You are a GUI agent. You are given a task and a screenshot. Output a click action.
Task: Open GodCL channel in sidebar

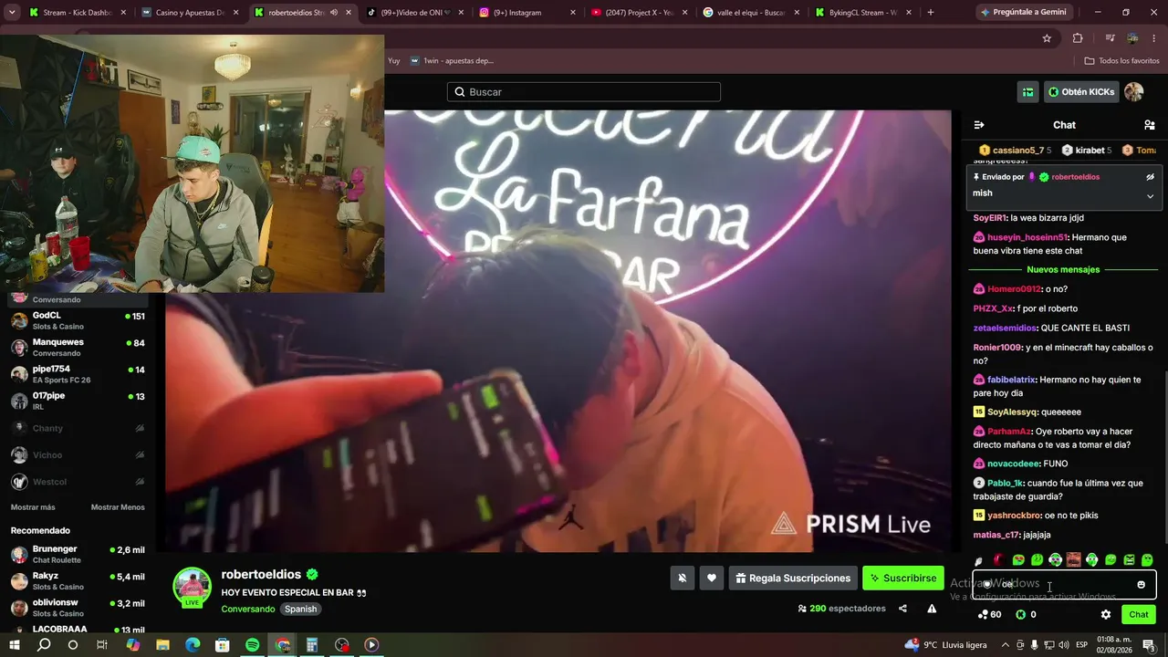pyautogui.click(x=78, y=320)
